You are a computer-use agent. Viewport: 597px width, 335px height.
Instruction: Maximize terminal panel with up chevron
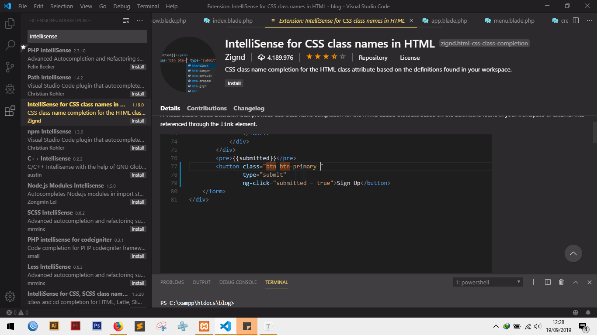(x=576, y=282)
